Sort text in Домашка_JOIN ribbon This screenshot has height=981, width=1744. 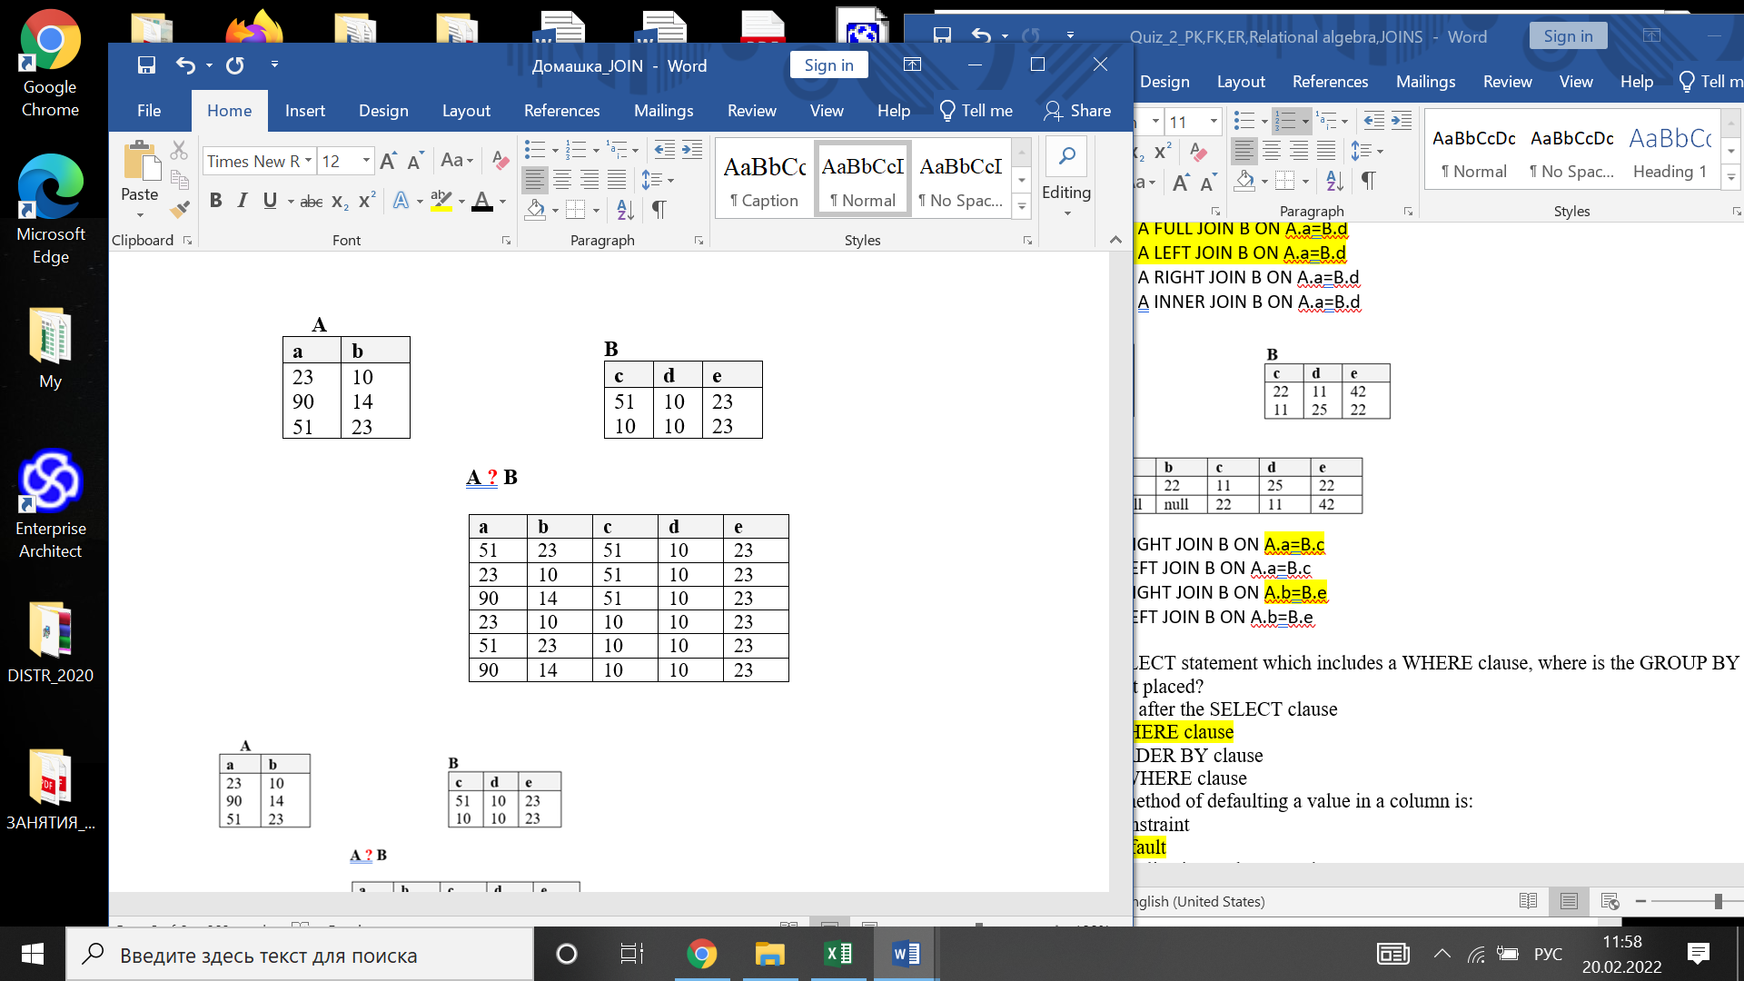[x=626, y=210]
